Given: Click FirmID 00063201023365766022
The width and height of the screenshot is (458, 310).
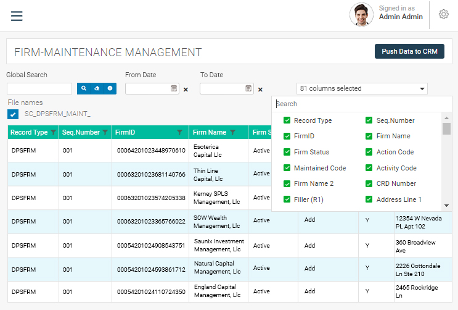Looking at the screenshot, I should [151, 222].
